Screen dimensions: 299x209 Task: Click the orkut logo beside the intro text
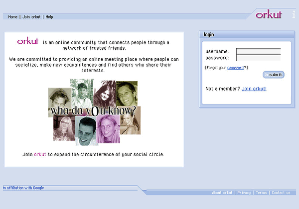click(28, 40)
